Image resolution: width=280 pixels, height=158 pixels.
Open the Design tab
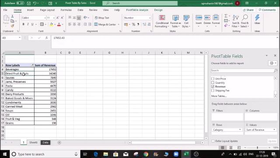tap(158, 10)
